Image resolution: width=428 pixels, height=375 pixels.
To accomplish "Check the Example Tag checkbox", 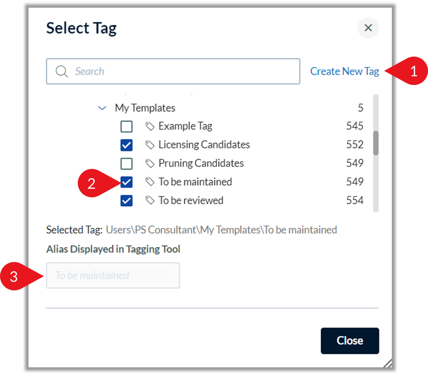I will pos(127,127).
